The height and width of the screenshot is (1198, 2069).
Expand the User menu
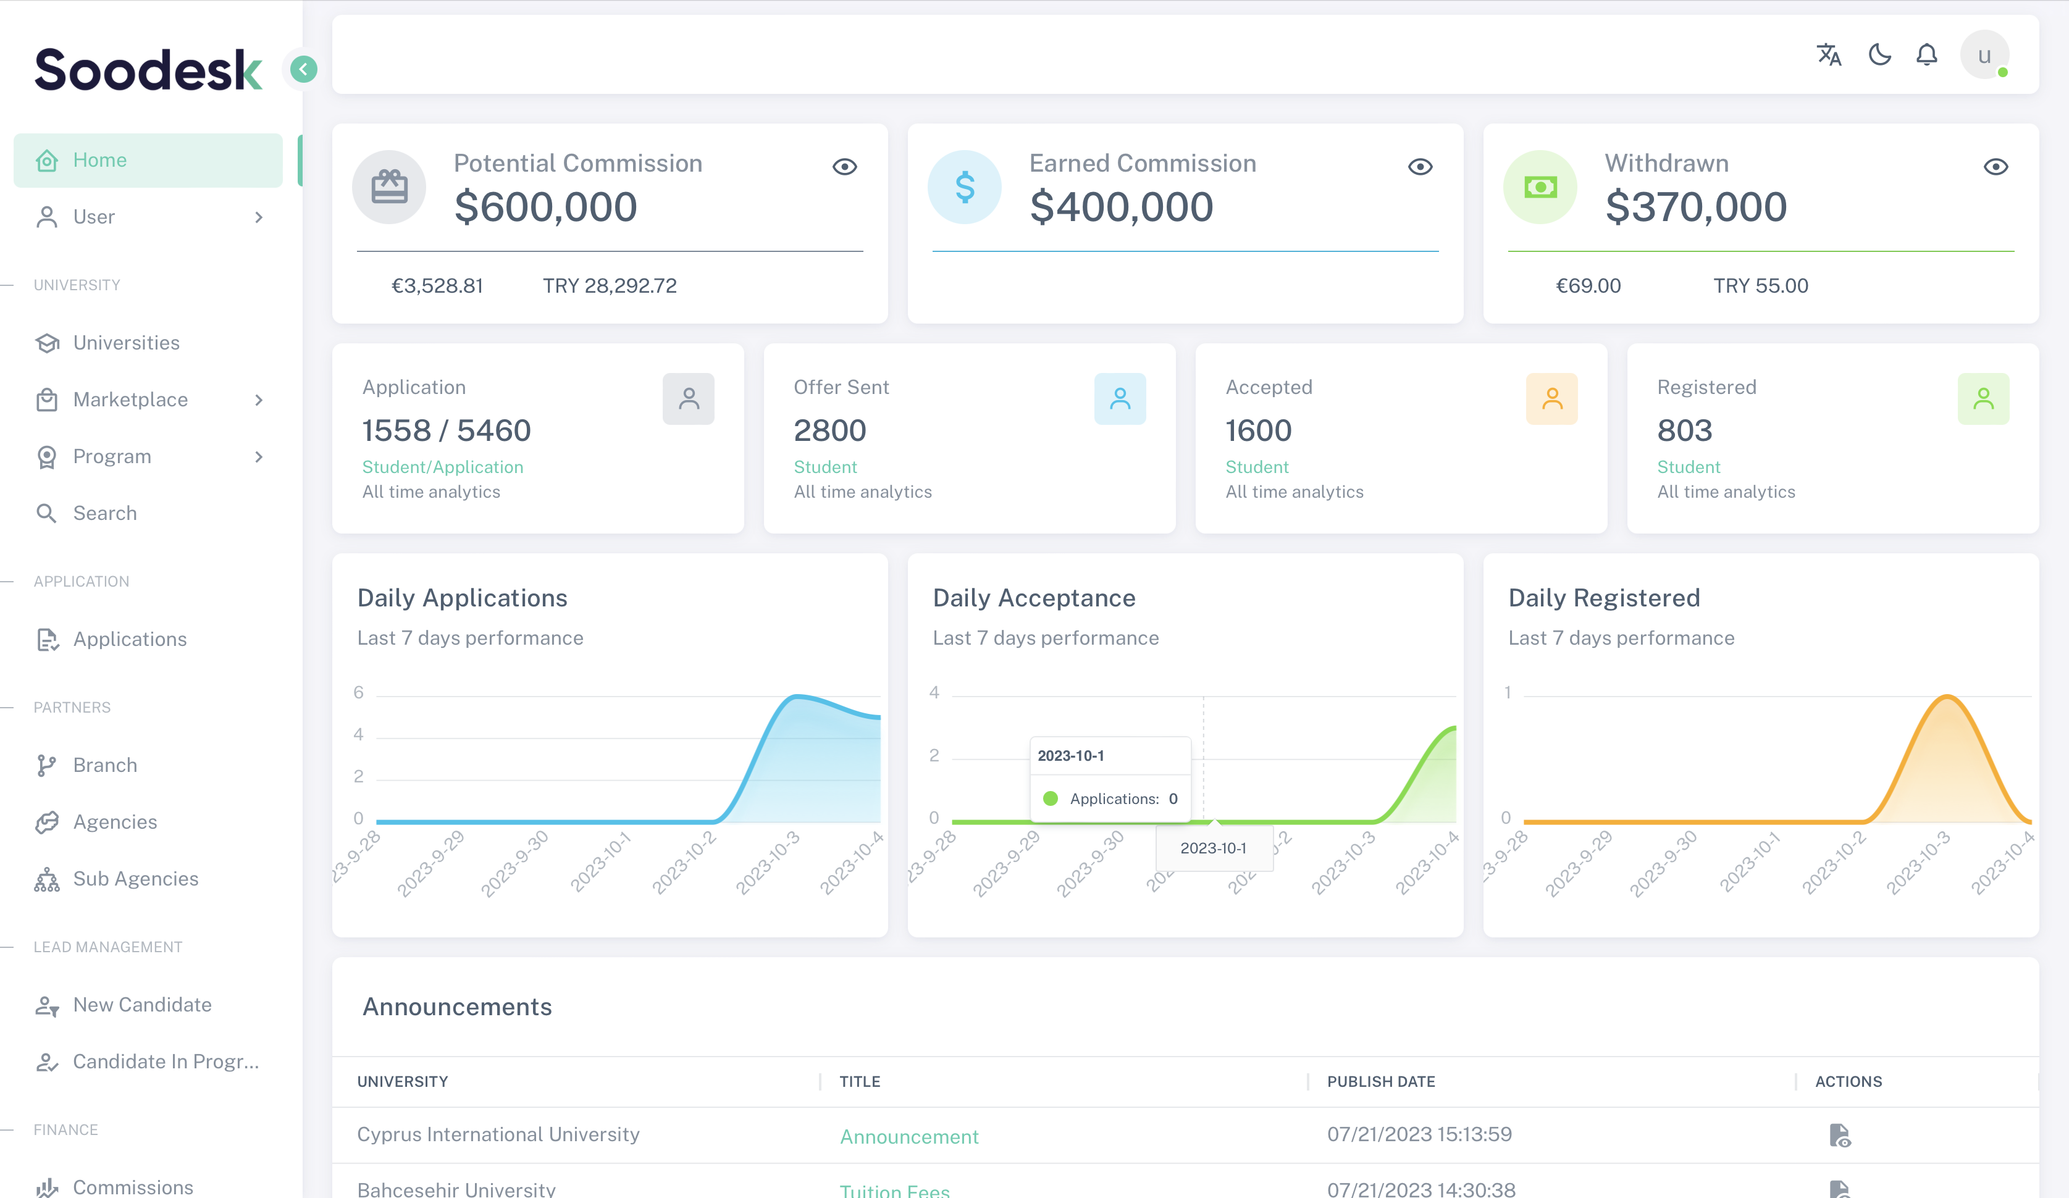click(x=259, y=217)
